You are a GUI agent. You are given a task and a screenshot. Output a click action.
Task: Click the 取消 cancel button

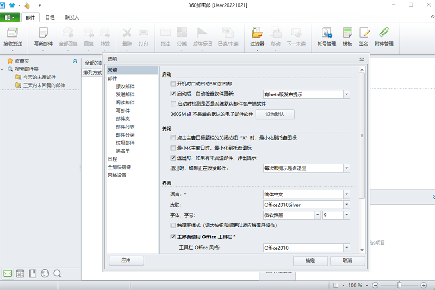347,261
